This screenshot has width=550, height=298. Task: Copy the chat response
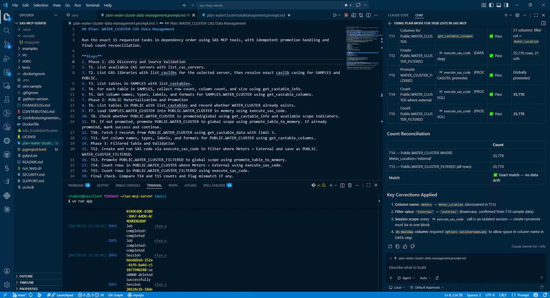[x=397, y=246]
